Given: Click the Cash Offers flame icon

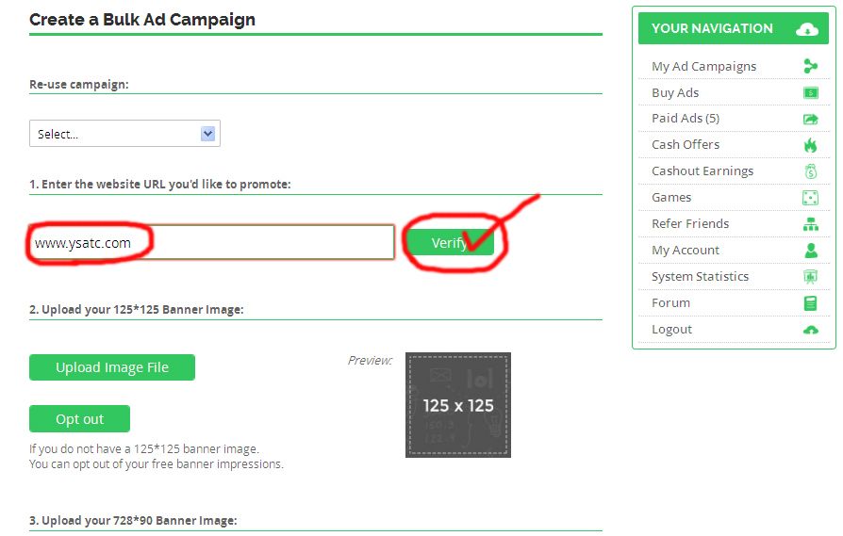Looking at the screenshot, I should pos(810,145).
